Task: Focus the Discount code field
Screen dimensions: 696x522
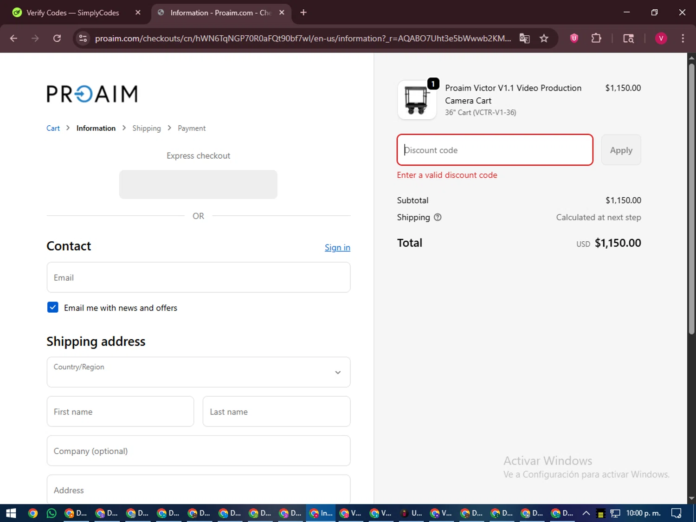Action: (x=495, y=150)
